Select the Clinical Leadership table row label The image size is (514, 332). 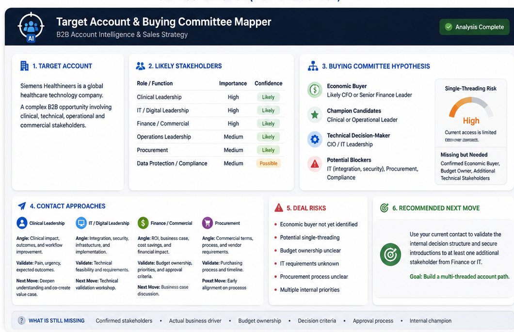(x=159, y=97)
